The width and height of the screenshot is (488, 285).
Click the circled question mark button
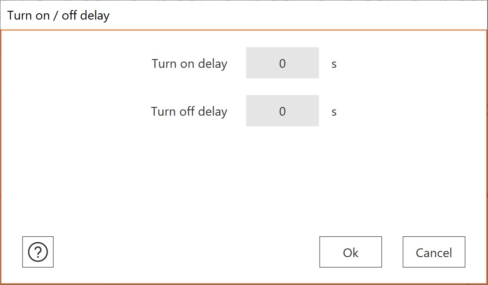tap(38, 252)
